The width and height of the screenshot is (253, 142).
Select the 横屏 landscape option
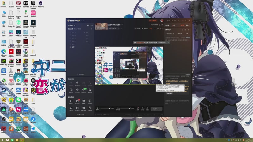(x=88, y=25)
